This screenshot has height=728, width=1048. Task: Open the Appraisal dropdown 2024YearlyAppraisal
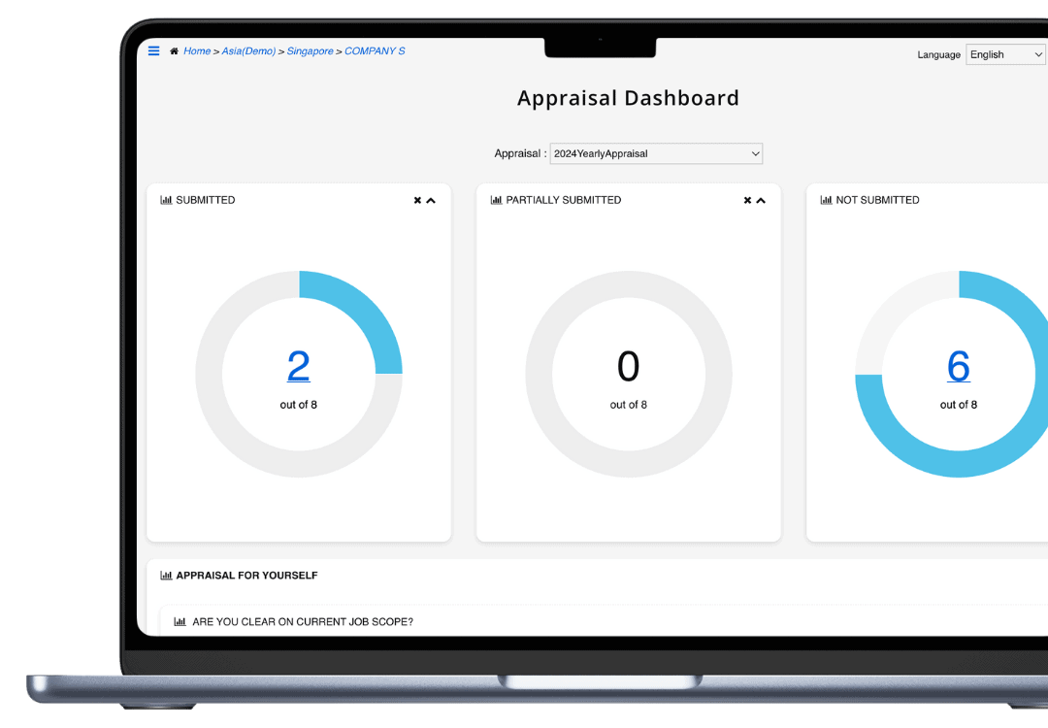coord(656,153)
